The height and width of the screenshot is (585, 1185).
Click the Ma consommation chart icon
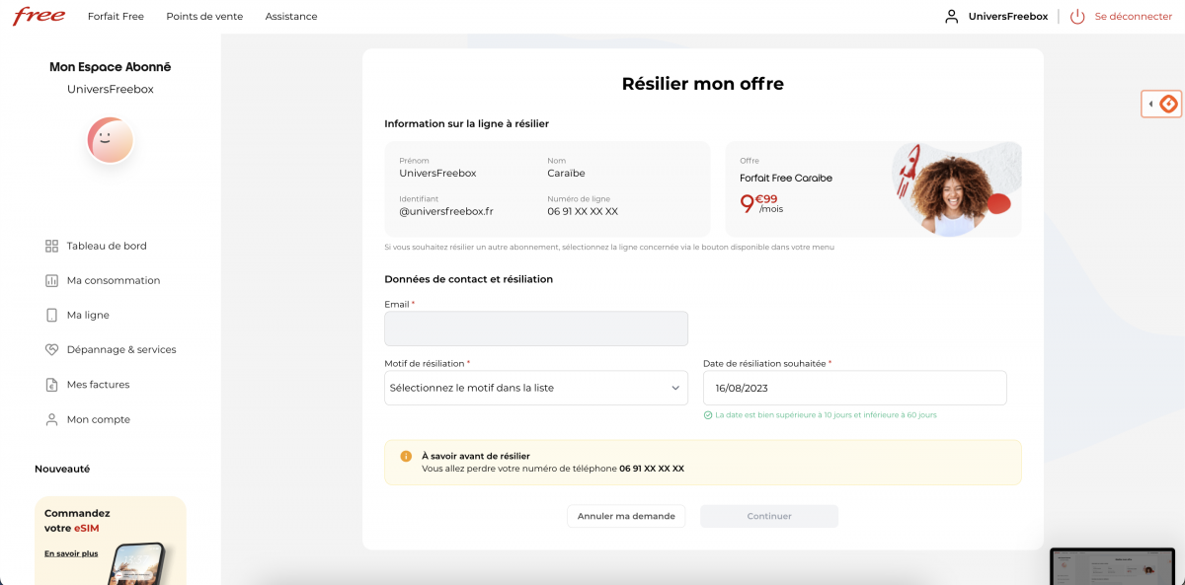[51, 280]
